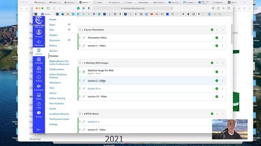The width and height of the screenshot is (261, 146).
Task: Unpublish the Orientation Video item
Action: click(217, 38)
